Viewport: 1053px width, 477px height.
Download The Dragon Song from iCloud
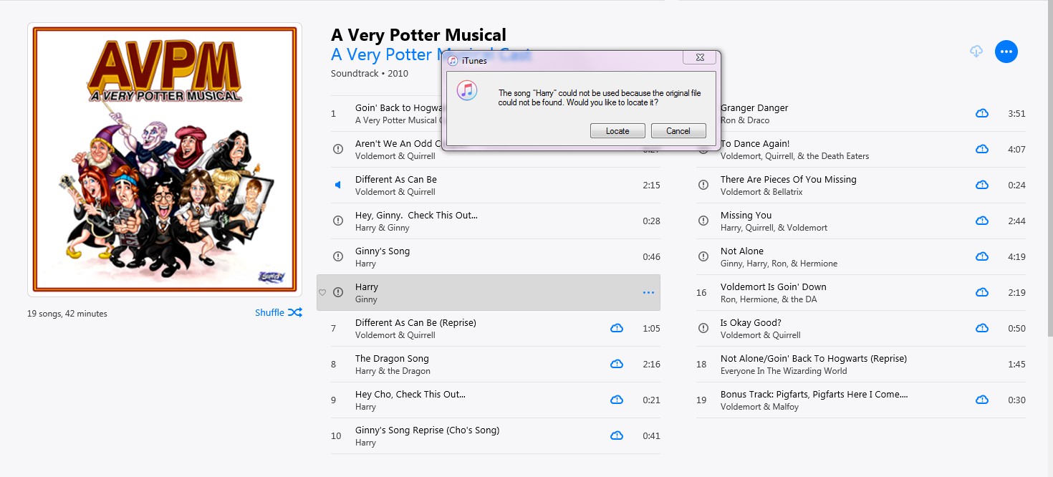(x=617, y=364)
